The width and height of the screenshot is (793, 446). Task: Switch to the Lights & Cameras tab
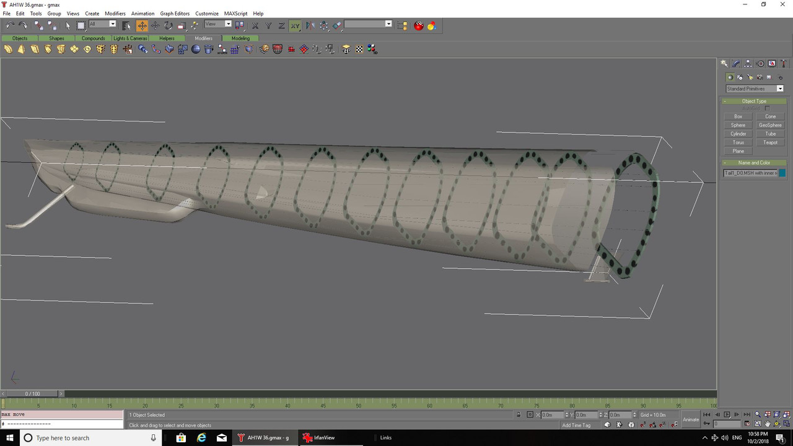coord(130,38)
